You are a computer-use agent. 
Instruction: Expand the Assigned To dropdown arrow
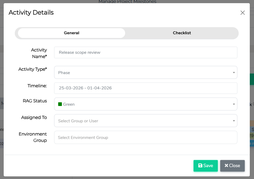234,121
